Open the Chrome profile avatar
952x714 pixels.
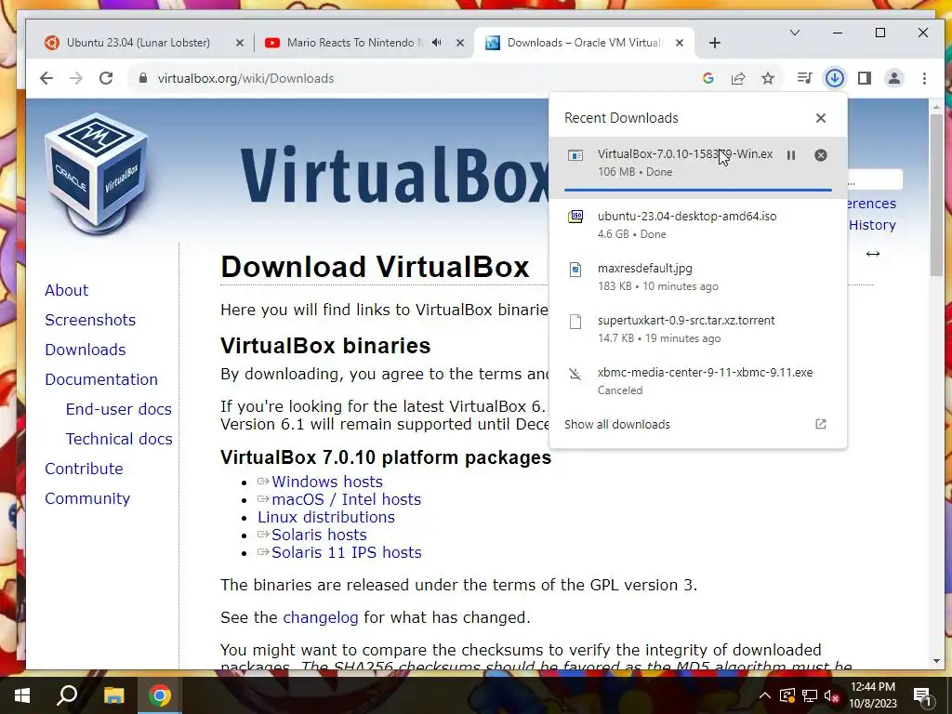pyautogui.click(x=894, y=78)
